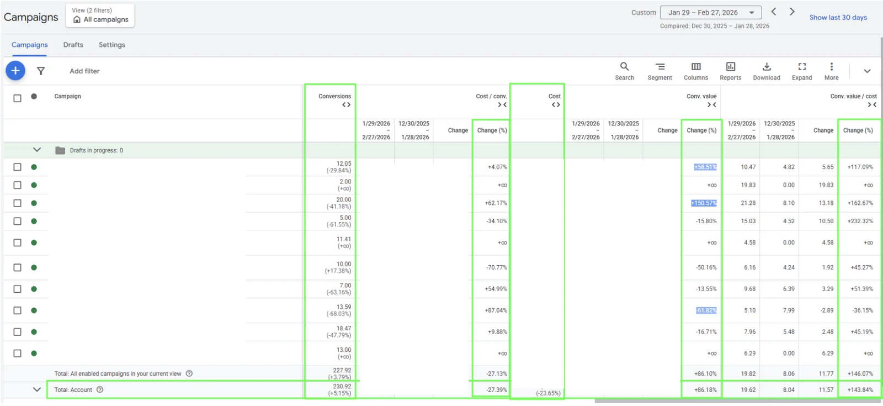This screenshot has height=406, width=883.
Task: Click the highlighted +150.57% value
Action: (x=704, y=203)
